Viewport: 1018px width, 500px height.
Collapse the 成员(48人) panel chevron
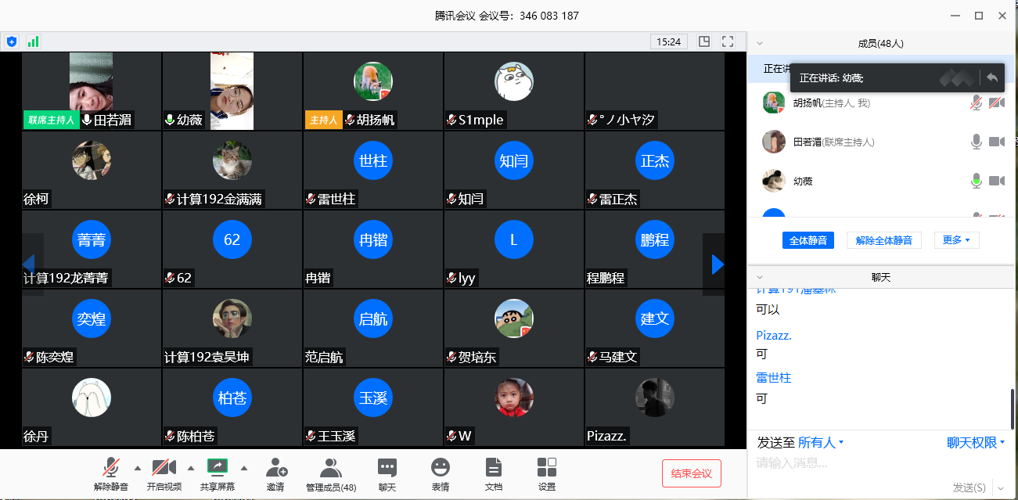click(759, 44)
